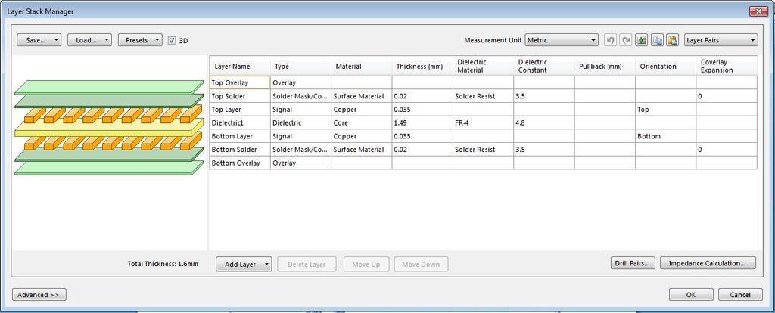Click the Material column header
The height and width of the screenshot is (313, 775).
361,67
